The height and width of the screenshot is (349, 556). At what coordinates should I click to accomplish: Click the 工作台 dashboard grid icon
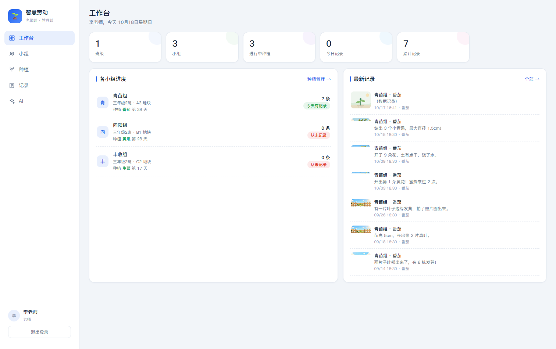12,38
